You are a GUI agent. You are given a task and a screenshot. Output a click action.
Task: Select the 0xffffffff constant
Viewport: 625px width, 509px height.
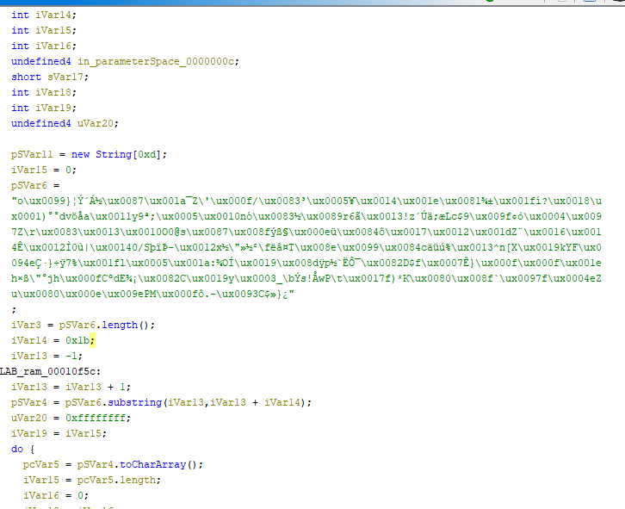click(98, 418)
